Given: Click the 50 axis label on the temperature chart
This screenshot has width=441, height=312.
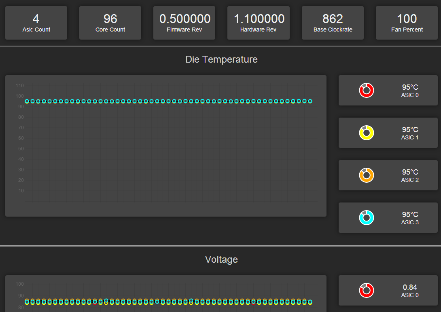Looking at the screenshot, I should point(21,149).
